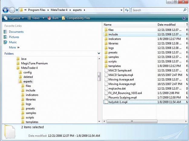Click Compatibility Files in the toolbar

pos(76,18)
